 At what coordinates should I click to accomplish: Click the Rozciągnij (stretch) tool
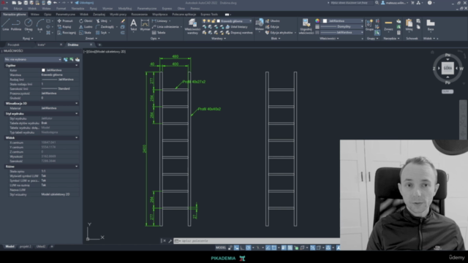67,32
